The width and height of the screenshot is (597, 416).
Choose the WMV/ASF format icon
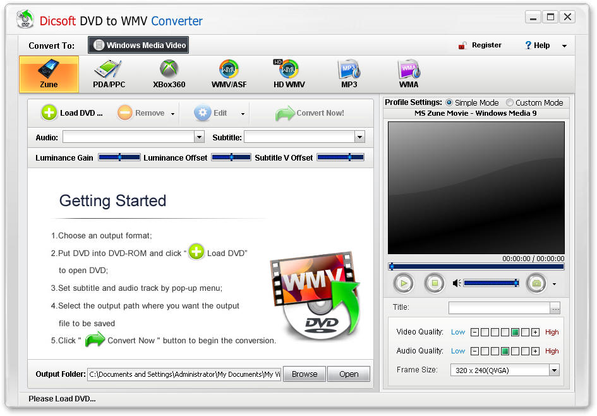(x=229, y=75)
